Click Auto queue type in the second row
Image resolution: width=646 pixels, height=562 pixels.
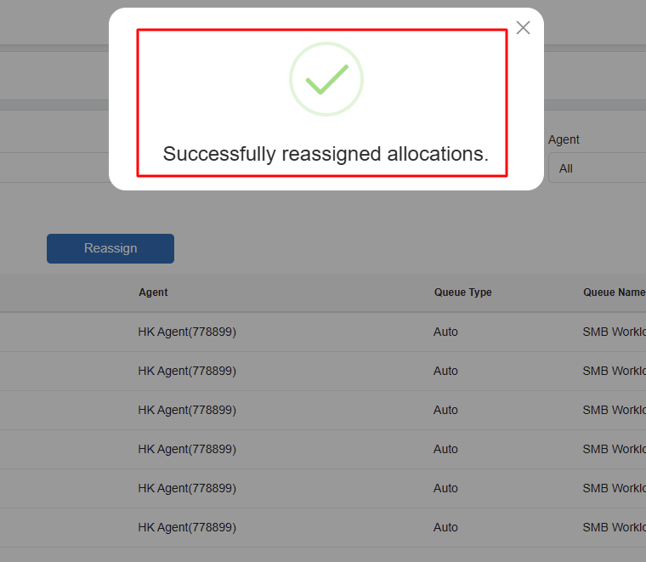[x=445, y=371]
